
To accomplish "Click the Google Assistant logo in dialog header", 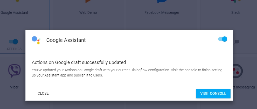I will pyautogui.click(x=36, y=40).
